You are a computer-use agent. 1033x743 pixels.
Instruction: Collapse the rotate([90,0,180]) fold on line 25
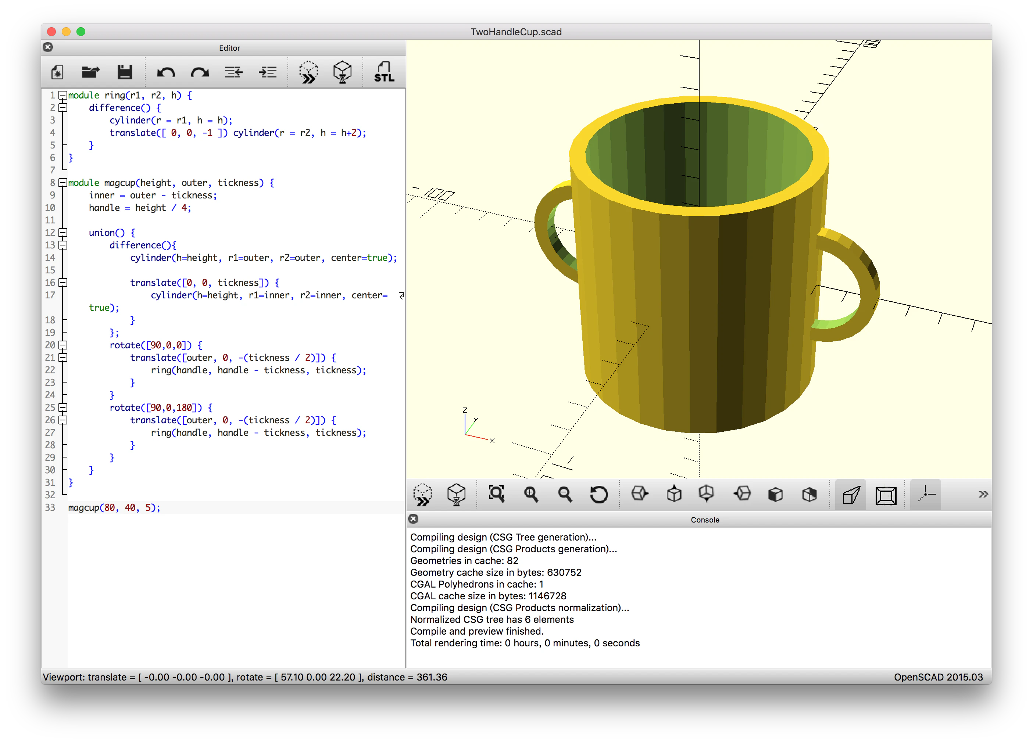[x=63, y=408]
